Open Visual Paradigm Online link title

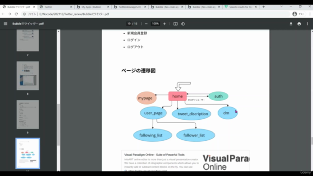[155, 154]
